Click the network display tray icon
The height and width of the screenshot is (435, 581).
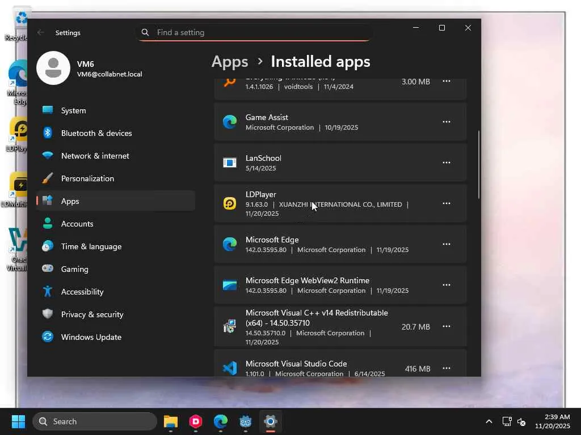507,421
